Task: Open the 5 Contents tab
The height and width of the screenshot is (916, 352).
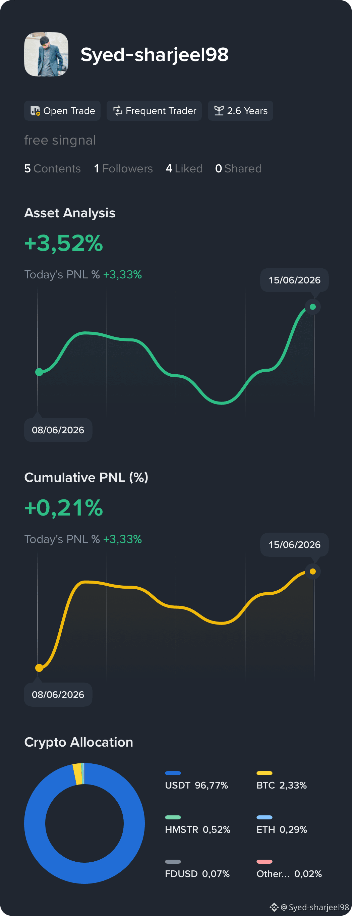Action: (x=52, y=169)
